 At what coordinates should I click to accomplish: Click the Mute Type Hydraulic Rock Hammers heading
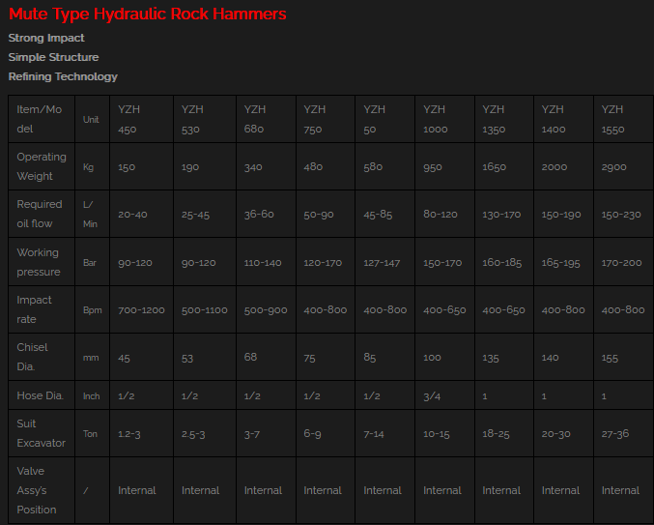[x=147, y=15]
